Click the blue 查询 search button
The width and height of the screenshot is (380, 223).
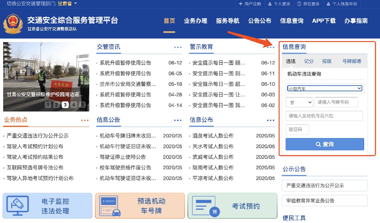click(x=325, y=144)
